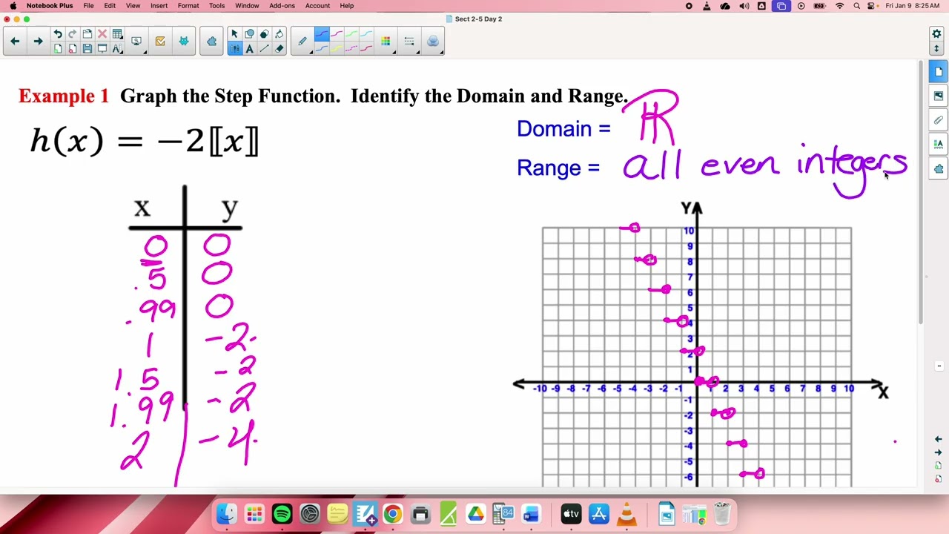Add a new page icon

[x=58, y=49]
